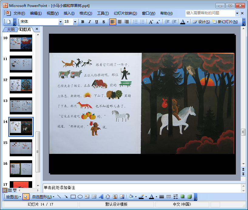Insert WordArt
Screen dimensions: 248x210
(x=101, y=197)
